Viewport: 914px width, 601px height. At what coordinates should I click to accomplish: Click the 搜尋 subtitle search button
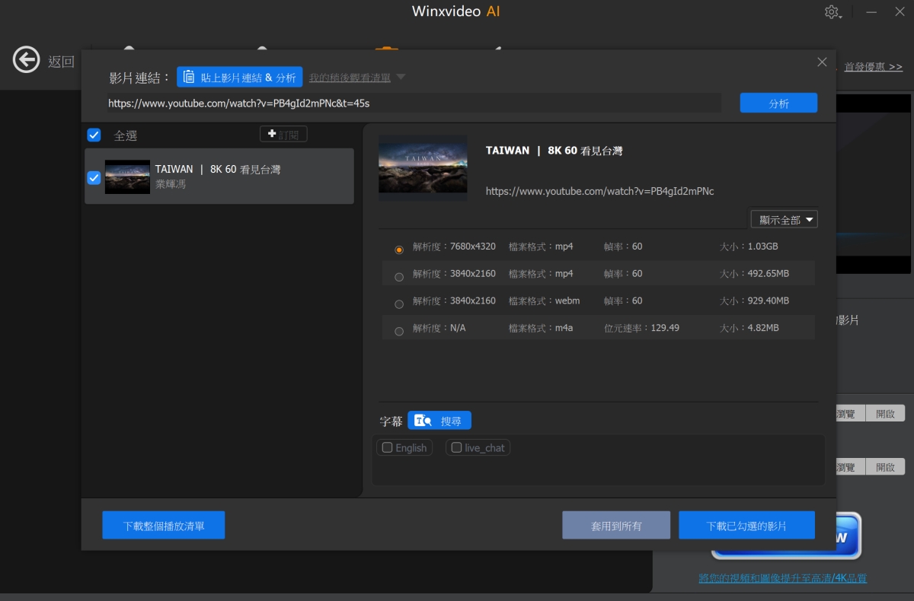(439, 421)
